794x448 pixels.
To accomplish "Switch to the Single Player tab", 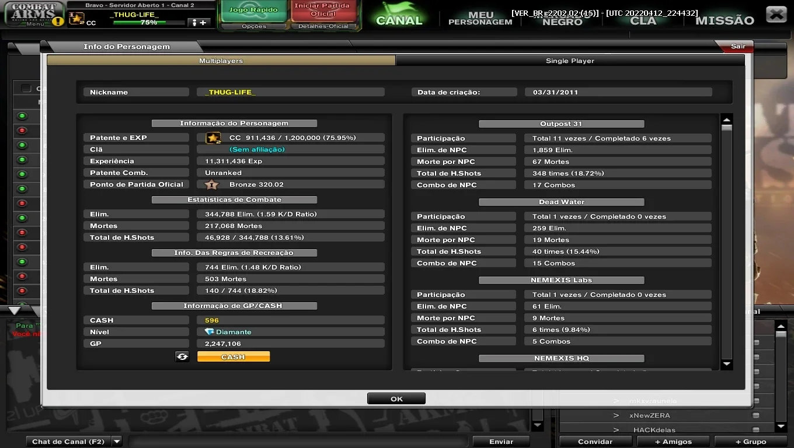I will tap(570, 61).
